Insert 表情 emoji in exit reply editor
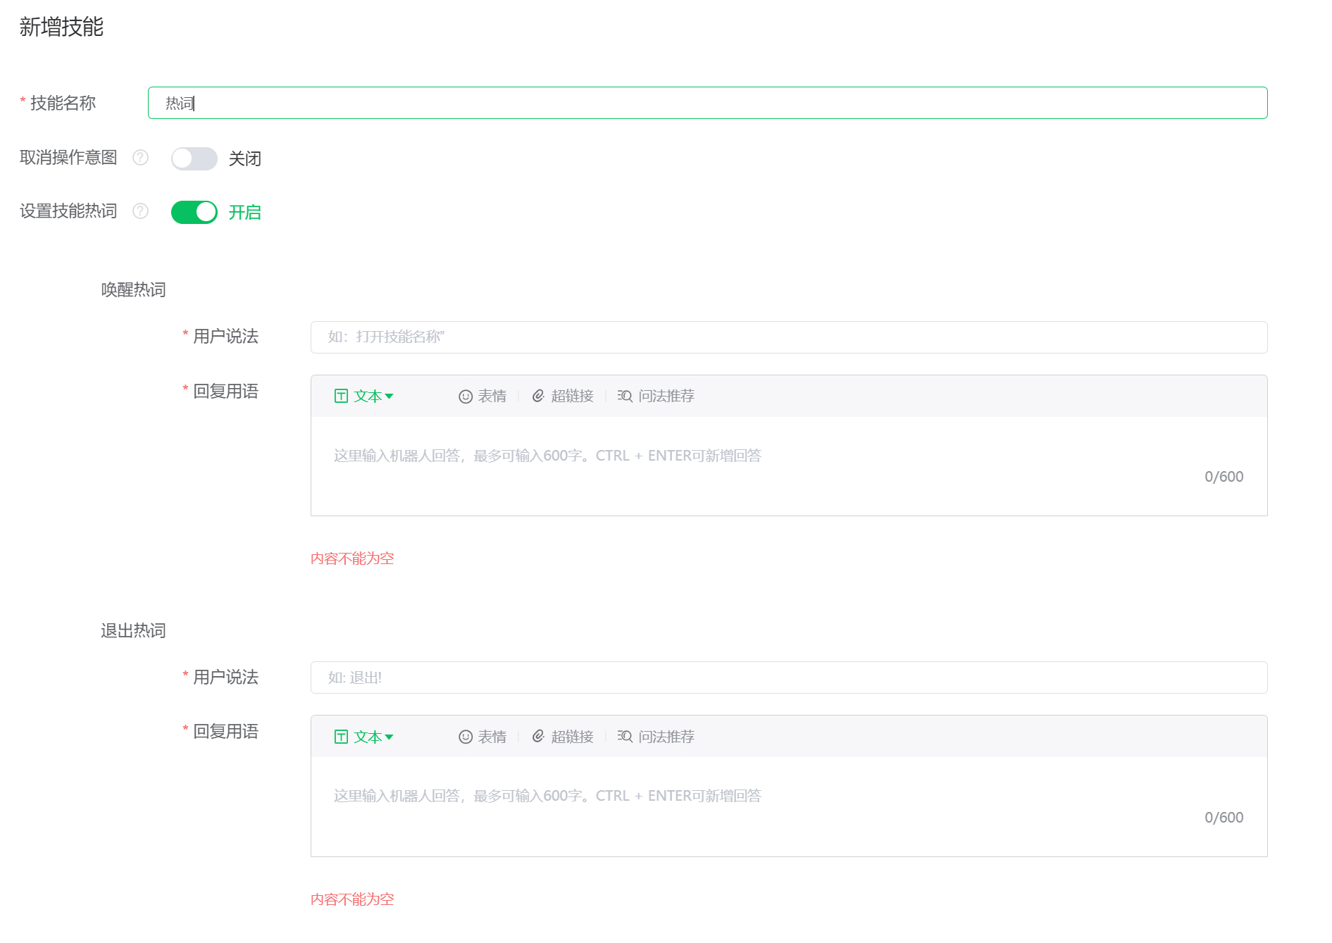Screen dimensions: 1332x943 pyautogui.click(x=483, y=737)
